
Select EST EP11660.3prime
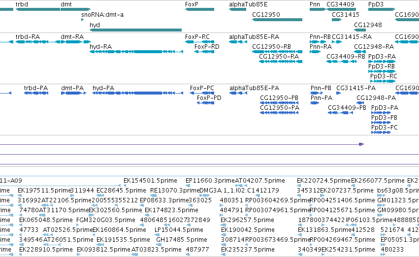(x=210, y=181)
